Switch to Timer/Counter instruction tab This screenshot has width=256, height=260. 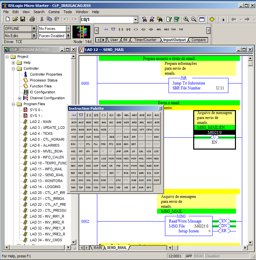[145, 40]
